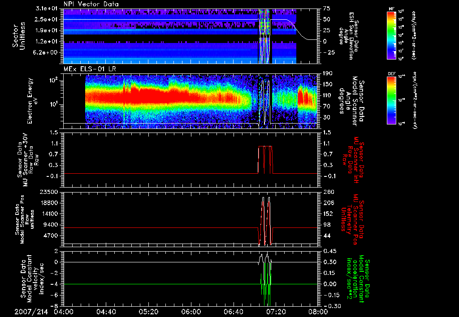
Task: Click the '06:40' time tick label
Action: [x=234, y=312]
